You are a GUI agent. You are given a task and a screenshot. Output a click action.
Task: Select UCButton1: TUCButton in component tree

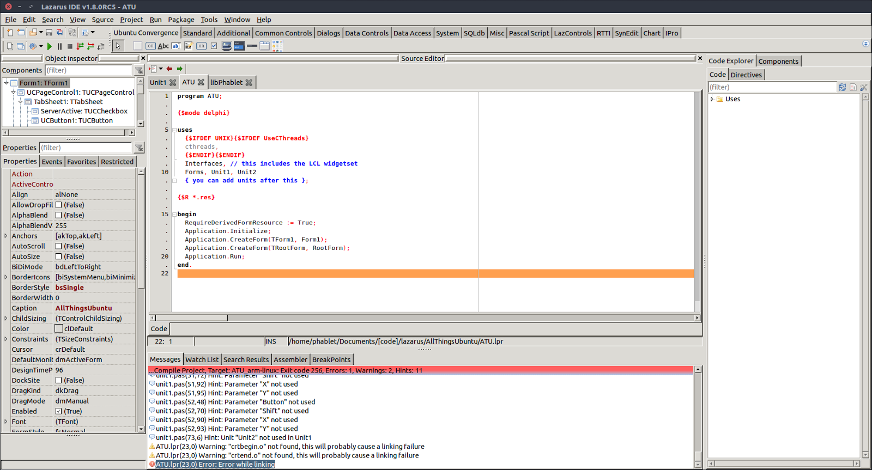coord(77,121)
